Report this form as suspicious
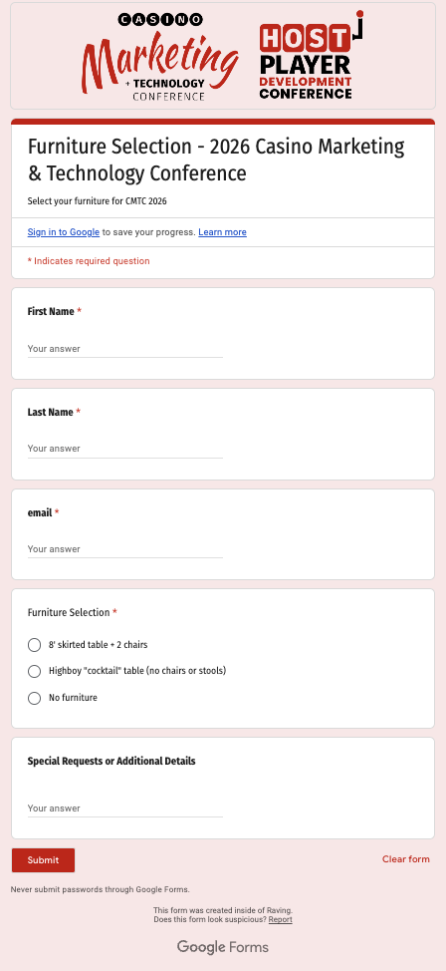 tap(280, 919)
